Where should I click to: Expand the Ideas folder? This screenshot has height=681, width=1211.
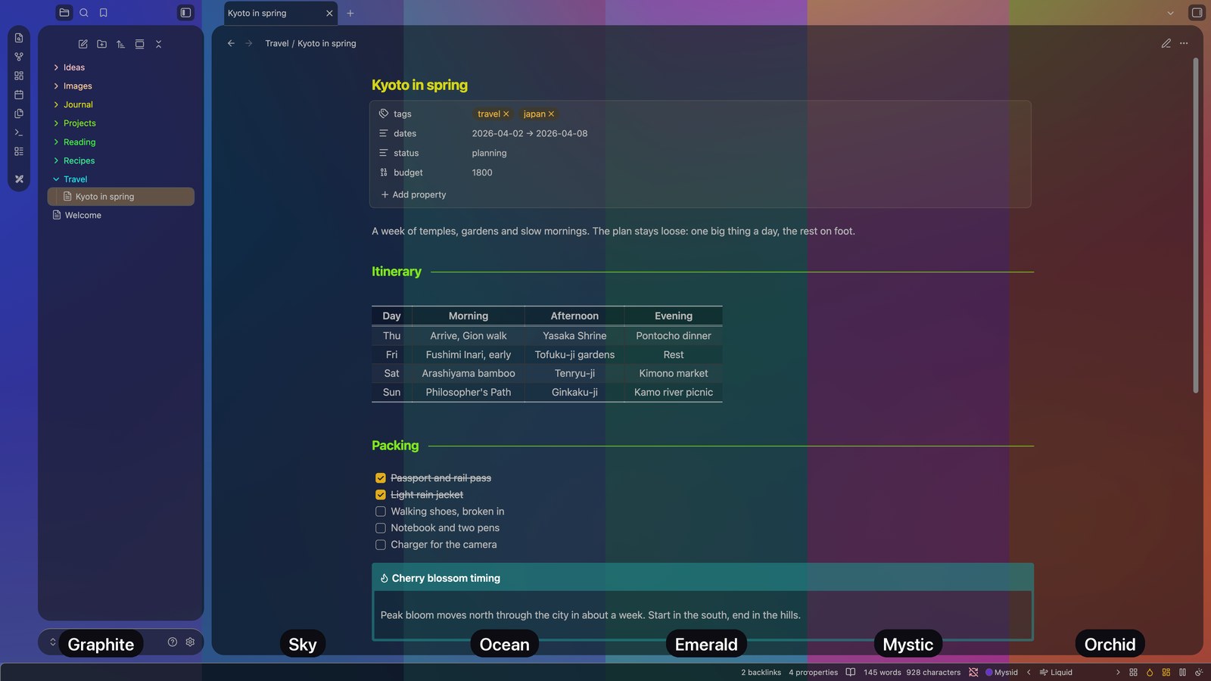[x=56, y=67]
